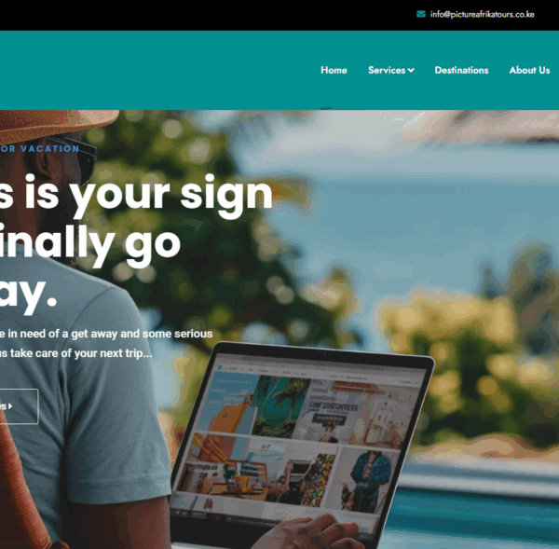This screenshot has height=549, width=559.
Task: Expand the Services dropdown chevron
Action: (411, 70)
